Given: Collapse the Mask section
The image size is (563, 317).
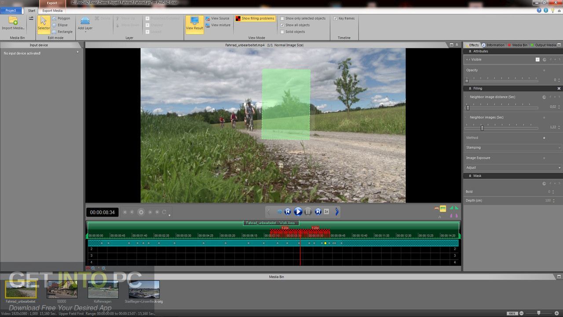Looking at the screenshot, I should [470, 176].
